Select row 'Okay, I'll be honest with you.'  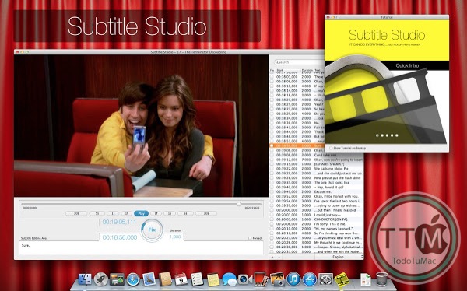(x=317, y=196)
